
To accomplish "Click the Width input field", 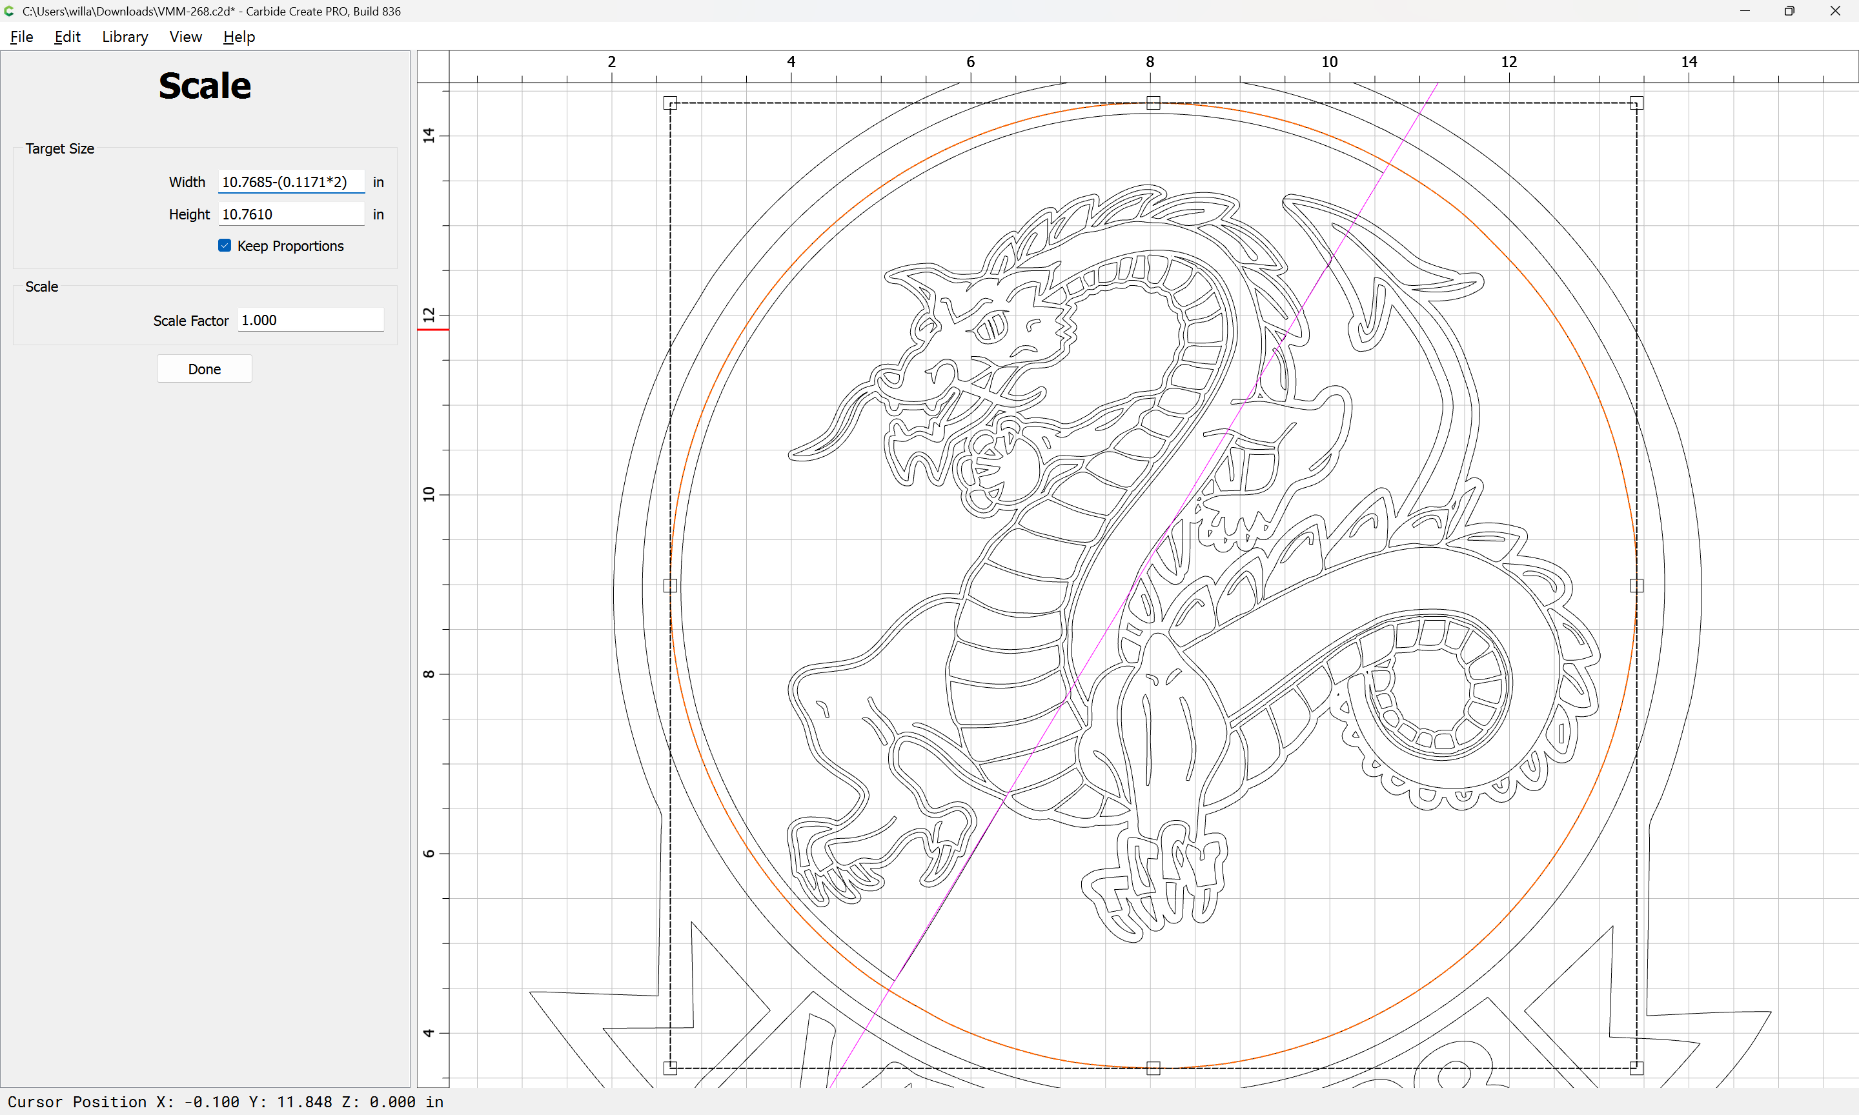I will pyautogui.click(x=291, y=182).
